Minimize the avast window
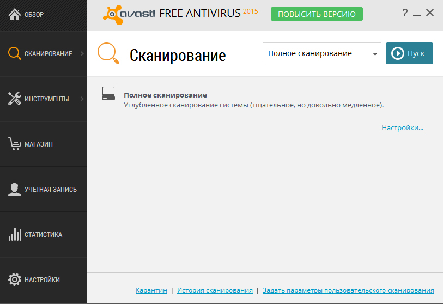 tap(417, 15)
